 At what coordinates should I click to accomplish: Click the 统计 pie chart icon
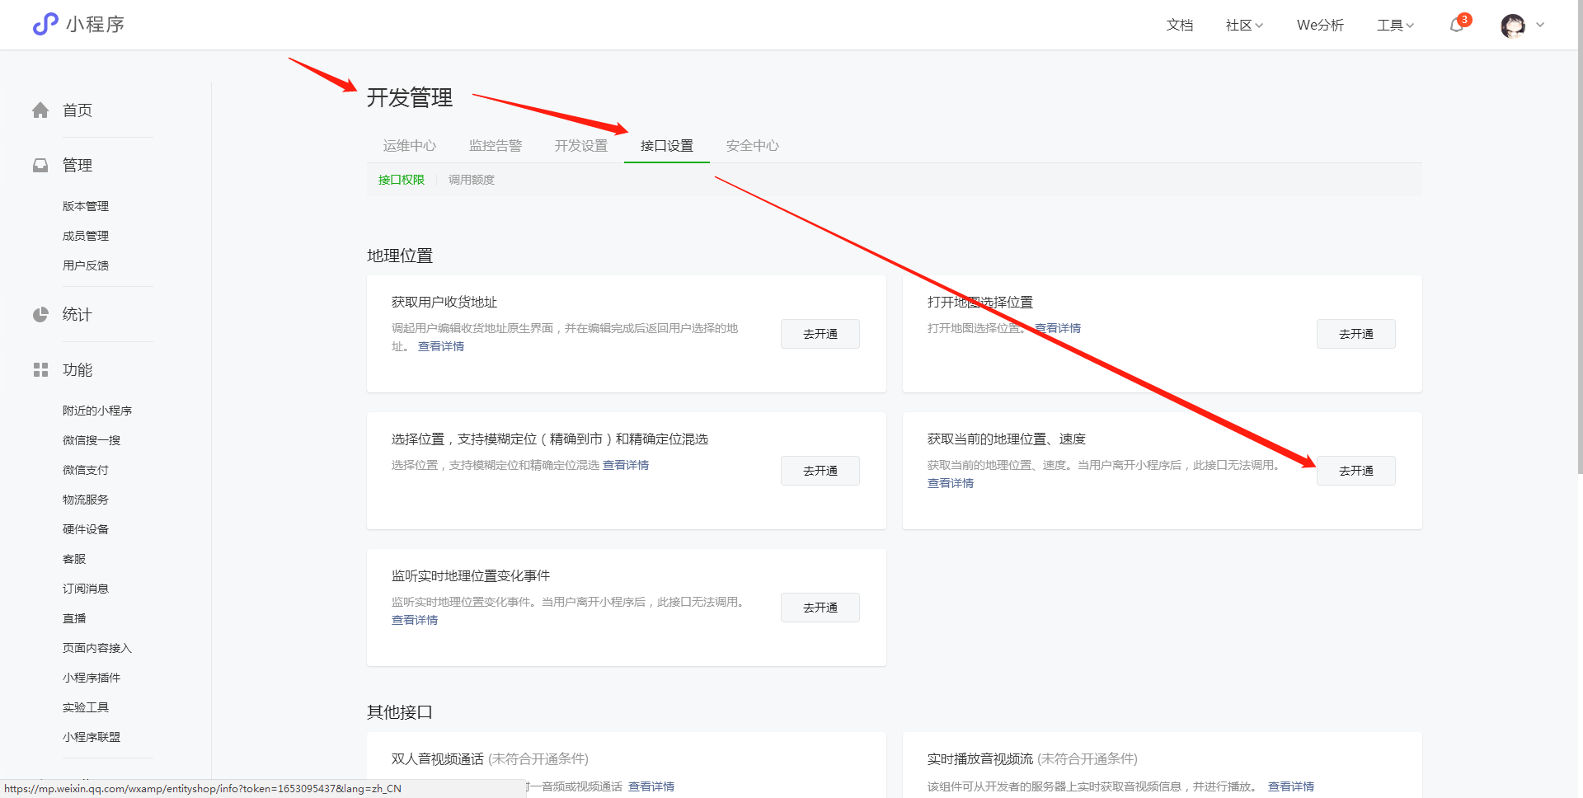coord(40,315)
